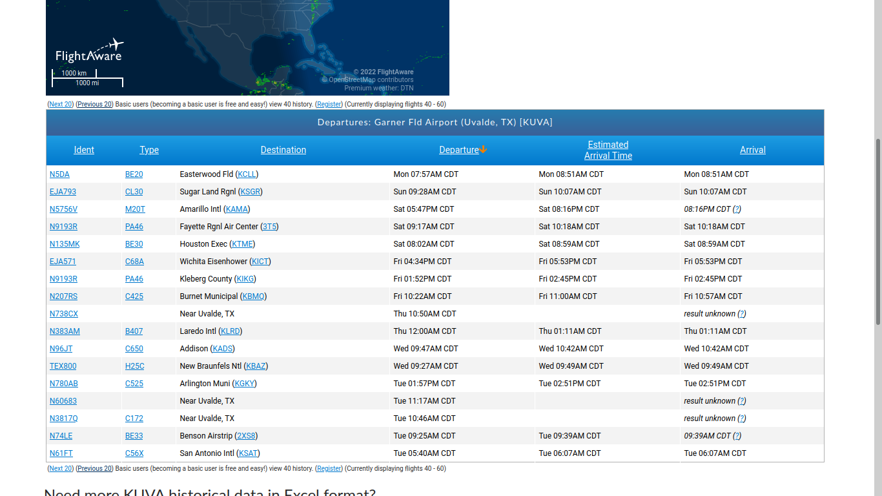Open the 2XS8 airport link

pyautogui.click(x=246, y=436)
